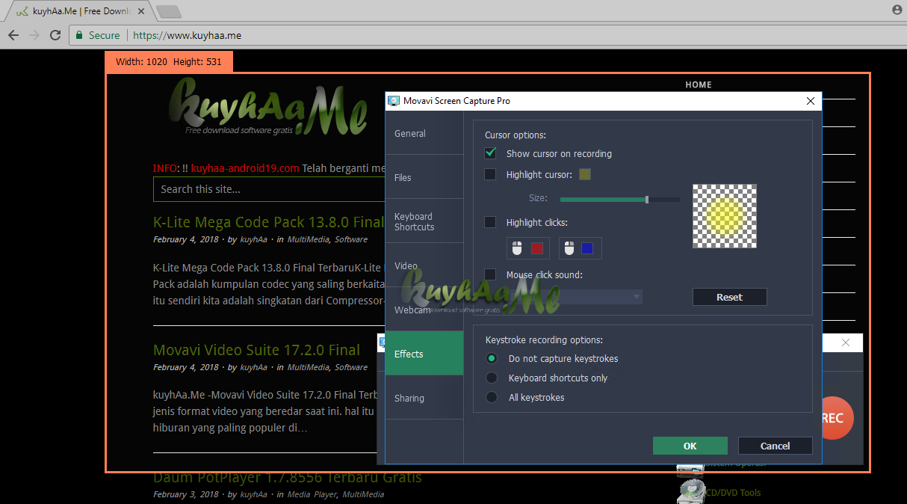Image resolution: width=907 pixels, height=504 pixels.
Task: Open the General settings tab
Action: [x=424, y=133]
